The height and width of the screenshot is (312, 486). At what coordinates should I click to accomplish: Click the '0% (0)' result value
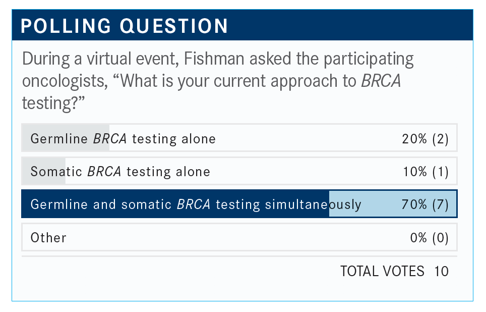pyautogui.click(x=429, y=237)
